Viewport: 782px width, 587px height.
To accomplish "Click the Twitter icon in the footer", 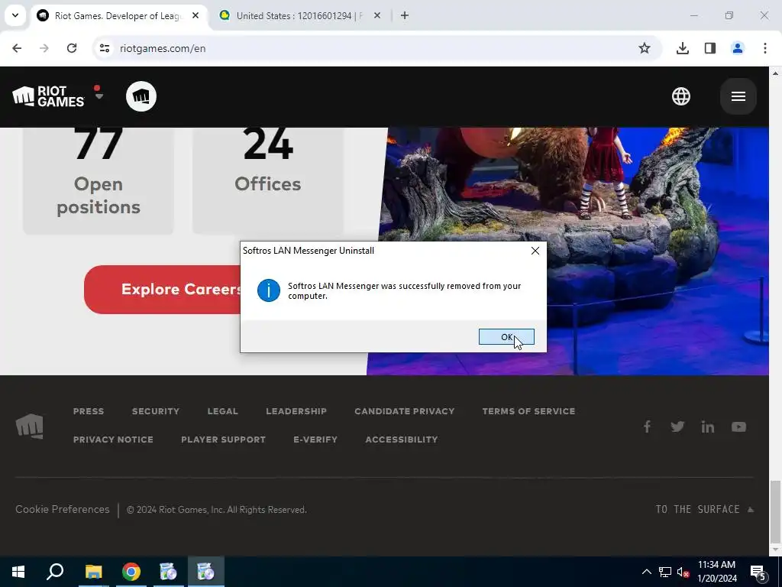I will [x=677, y=426].
